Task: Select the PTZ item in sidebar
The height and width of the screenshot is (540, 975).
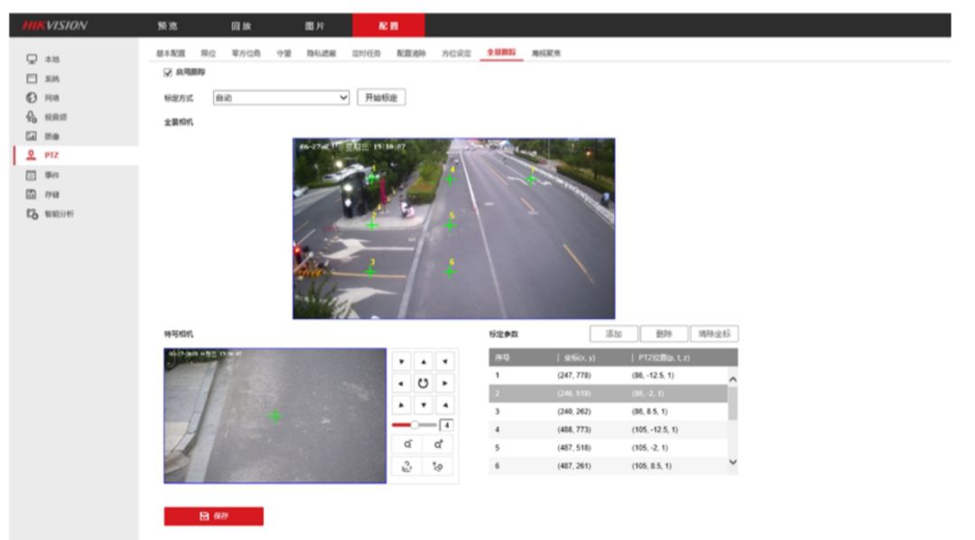Action: pyautogui.click(x=51, y=155)
